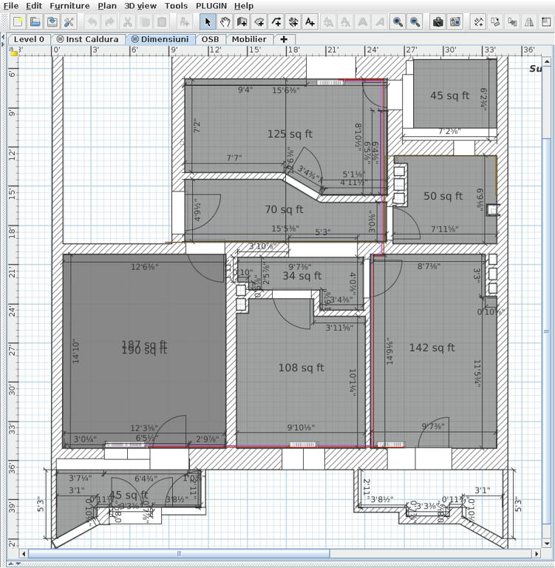Create a 3D video
The image size is (555, 568).
point(455,22)
